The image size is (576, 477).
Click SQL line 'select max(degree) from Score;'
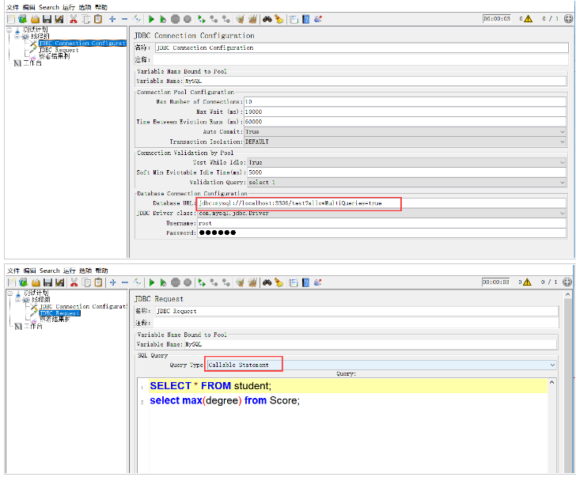225,400
